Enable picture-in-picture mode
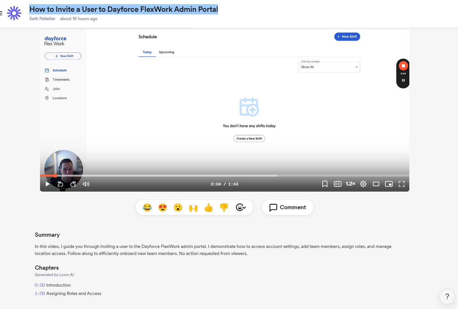This screenshot has height=309, width=458. click(389, 184)
